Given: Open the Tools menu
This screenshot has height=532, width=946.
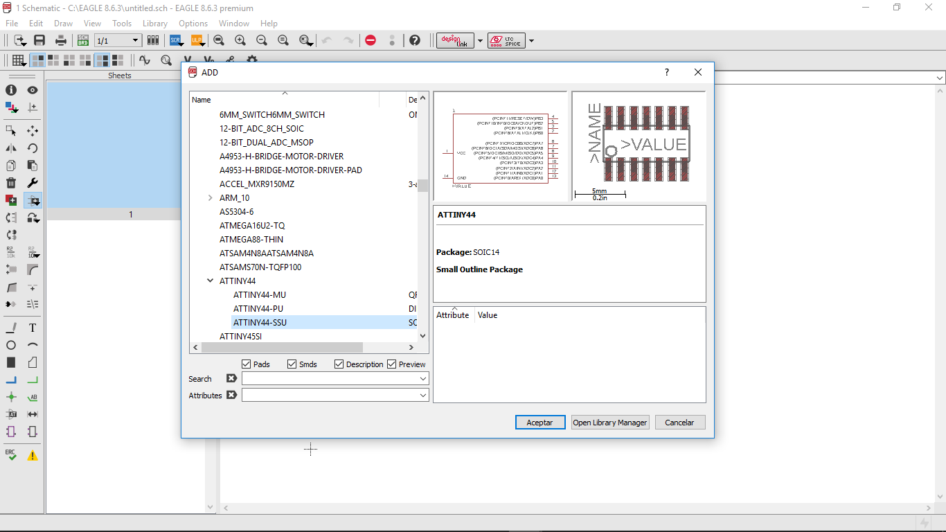Looking at the screenshot, I should tap(122, 24).
